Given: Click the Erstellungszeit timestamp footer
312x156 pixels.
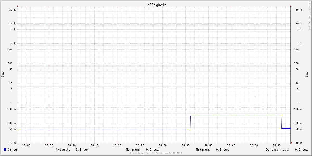Looking at the screenshot, I should (x=156, y=153).
